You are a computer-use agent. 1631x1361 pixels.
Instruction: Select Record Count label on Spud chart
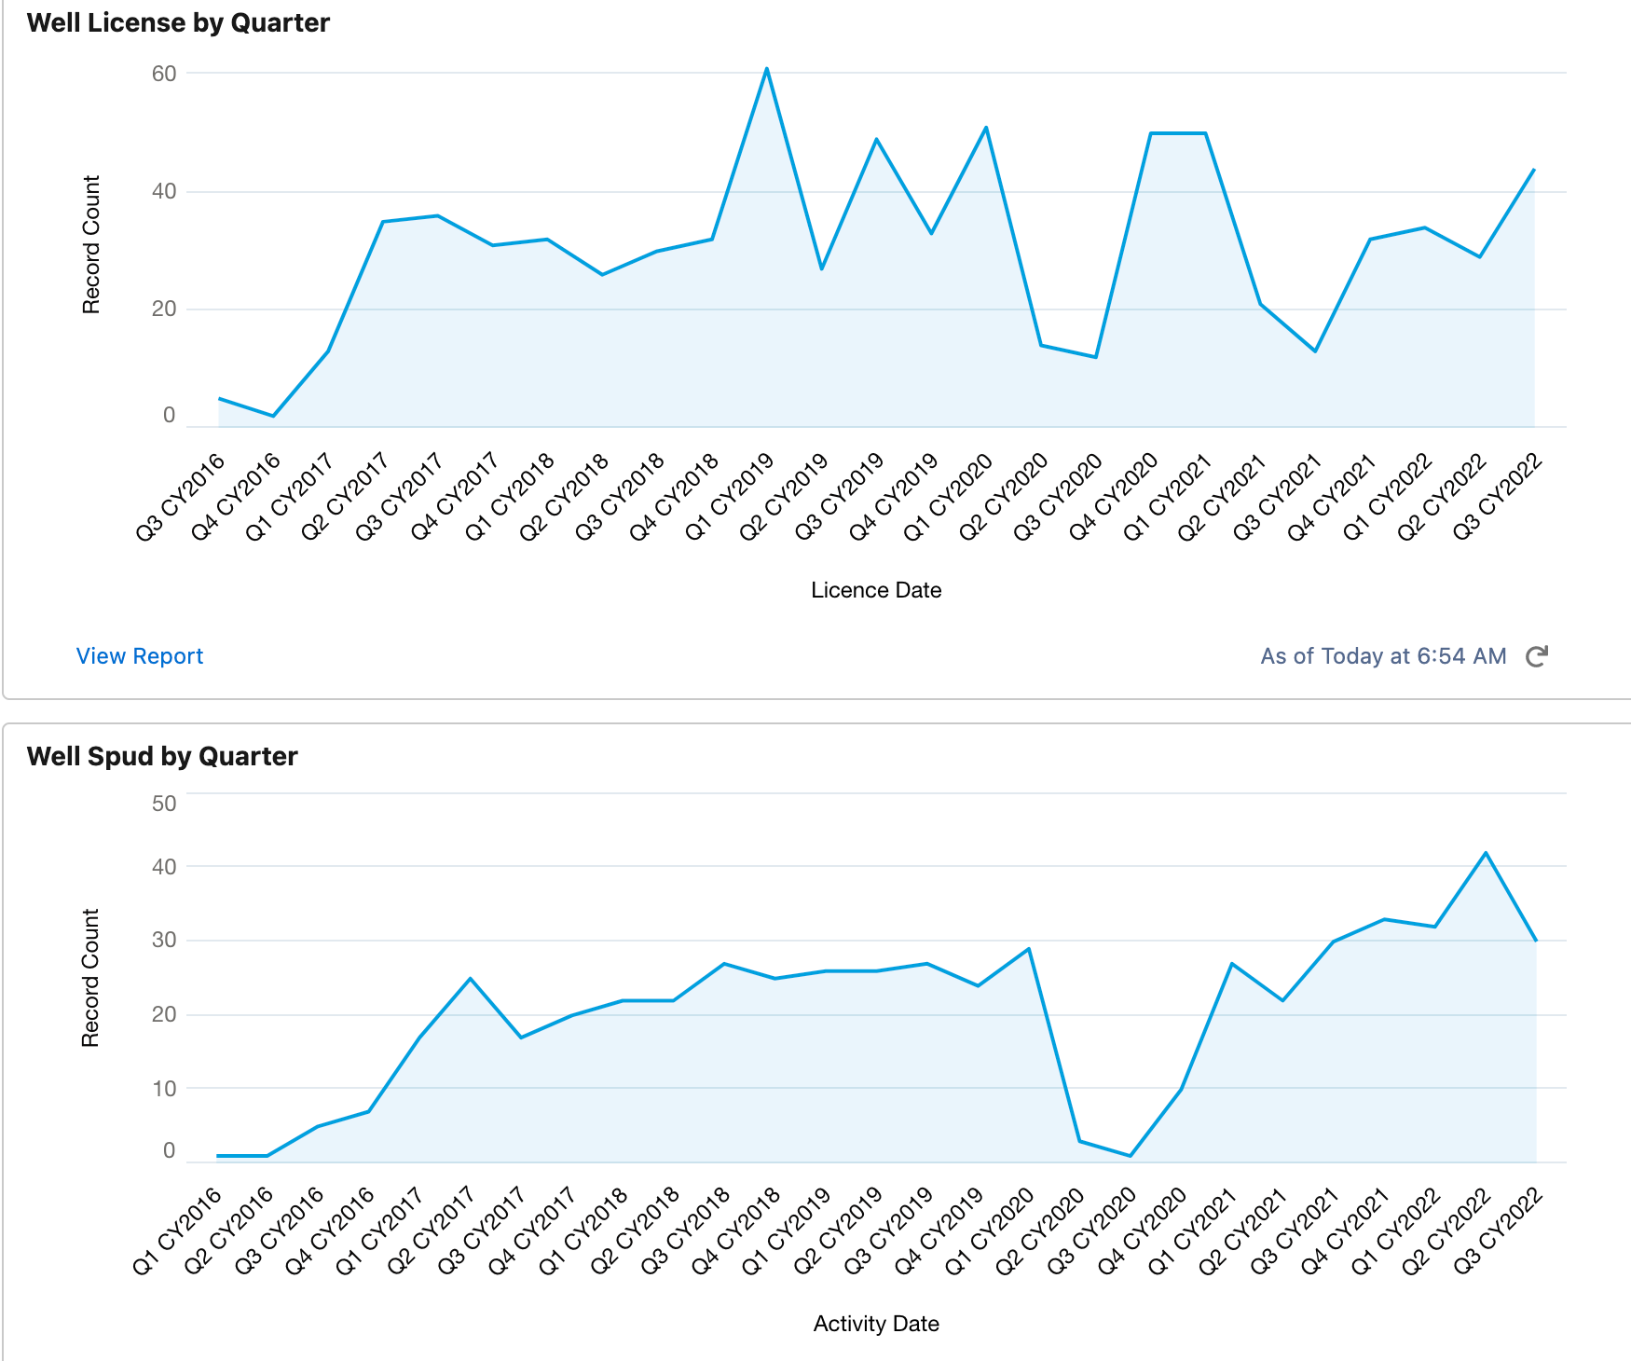click(91, 978)
